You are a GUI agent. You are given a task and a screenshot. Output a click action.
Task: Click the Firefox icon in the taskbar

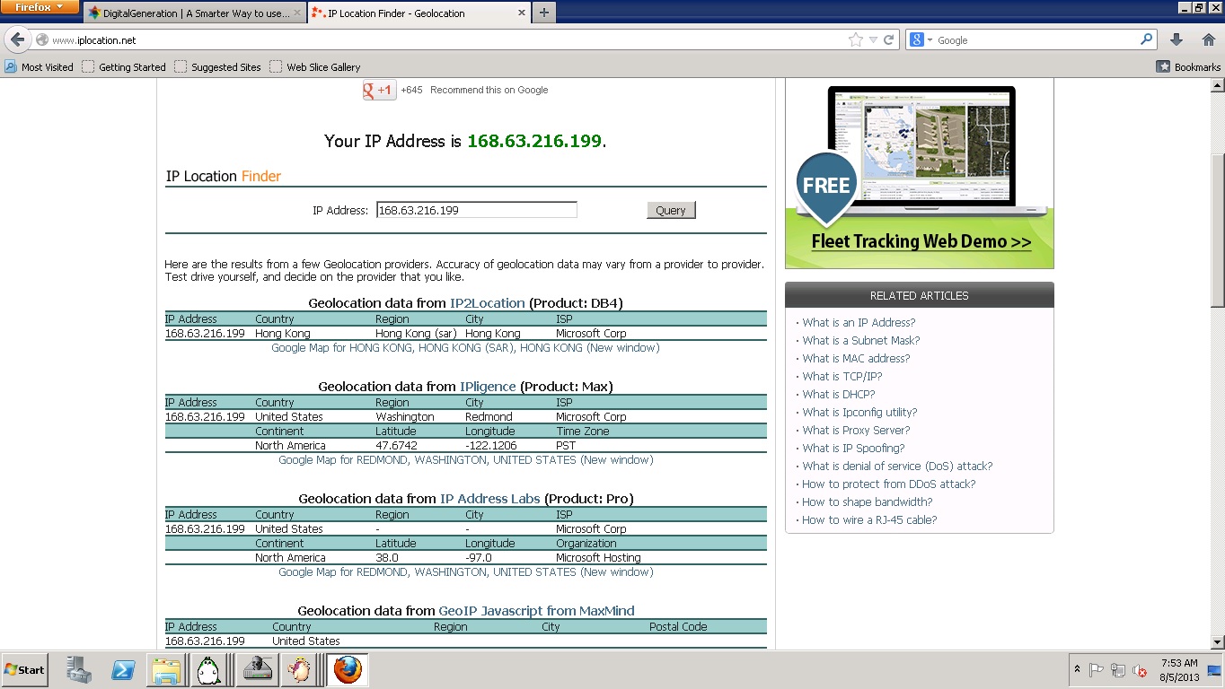pyautogui.click(x=348, y=669)
